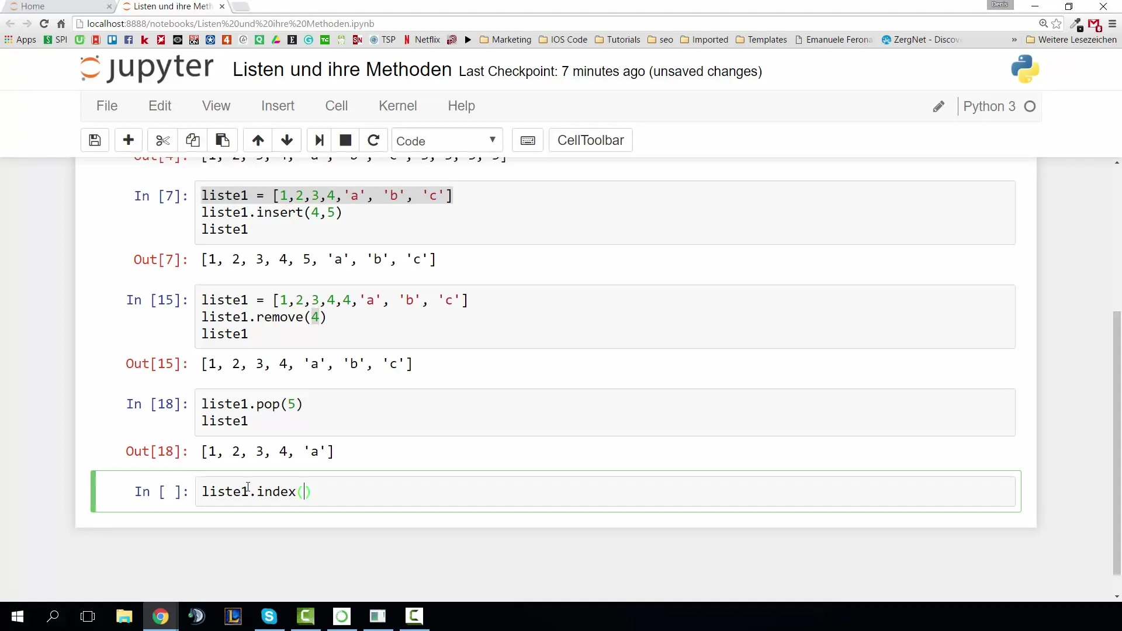Expand the Tutorials bookmarks folder

click(618, 40)
